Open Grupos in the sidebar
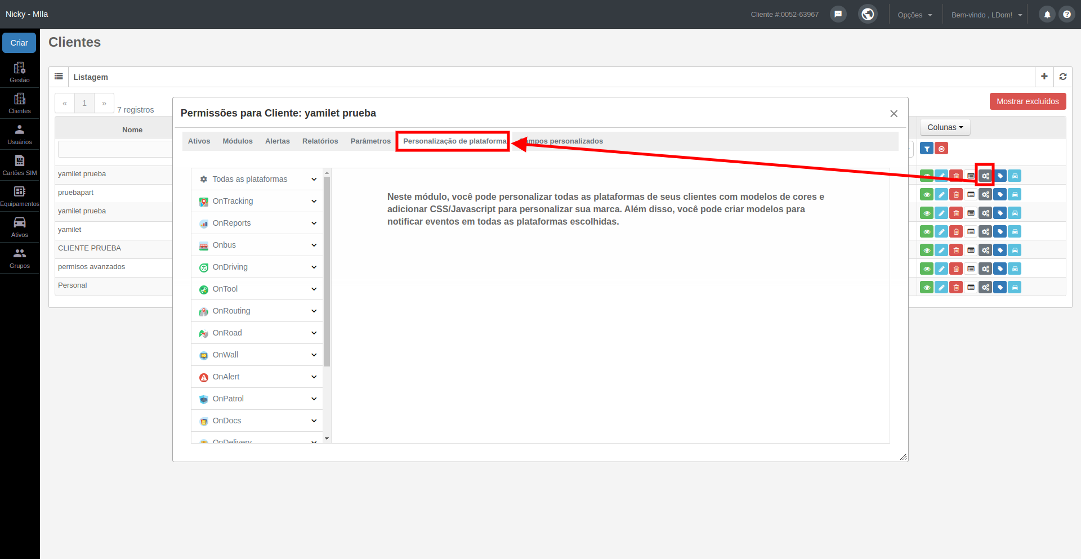 coord(20,258)
